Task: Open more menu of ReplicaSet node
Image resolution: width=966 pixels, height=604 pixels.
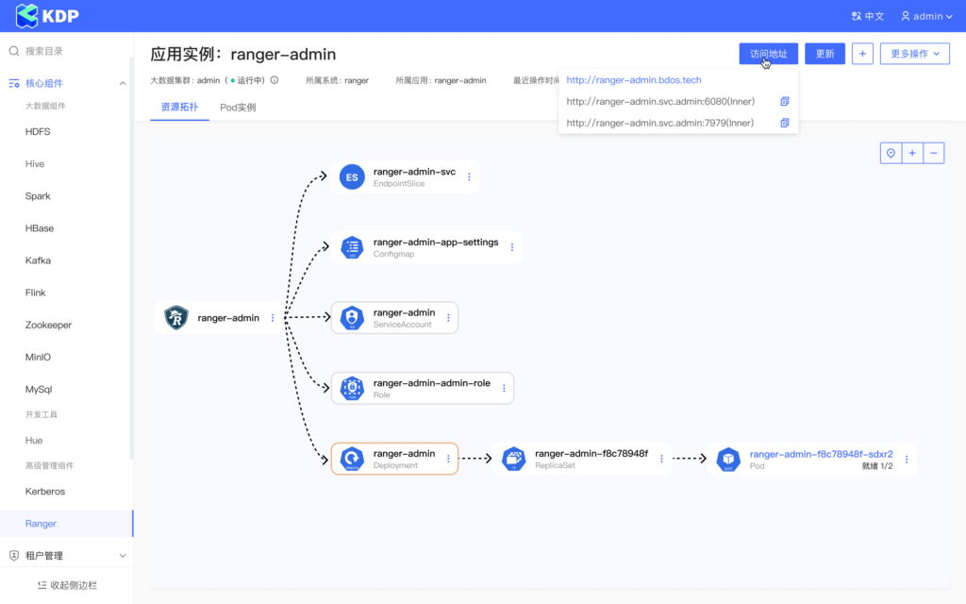Action: click(661, 460)
